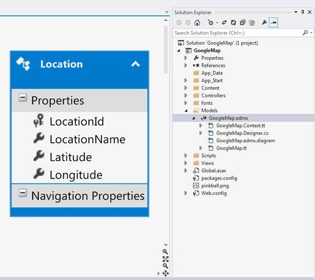Click the diagram pan thumbnail viewer icon

click(x=166, y=273)
